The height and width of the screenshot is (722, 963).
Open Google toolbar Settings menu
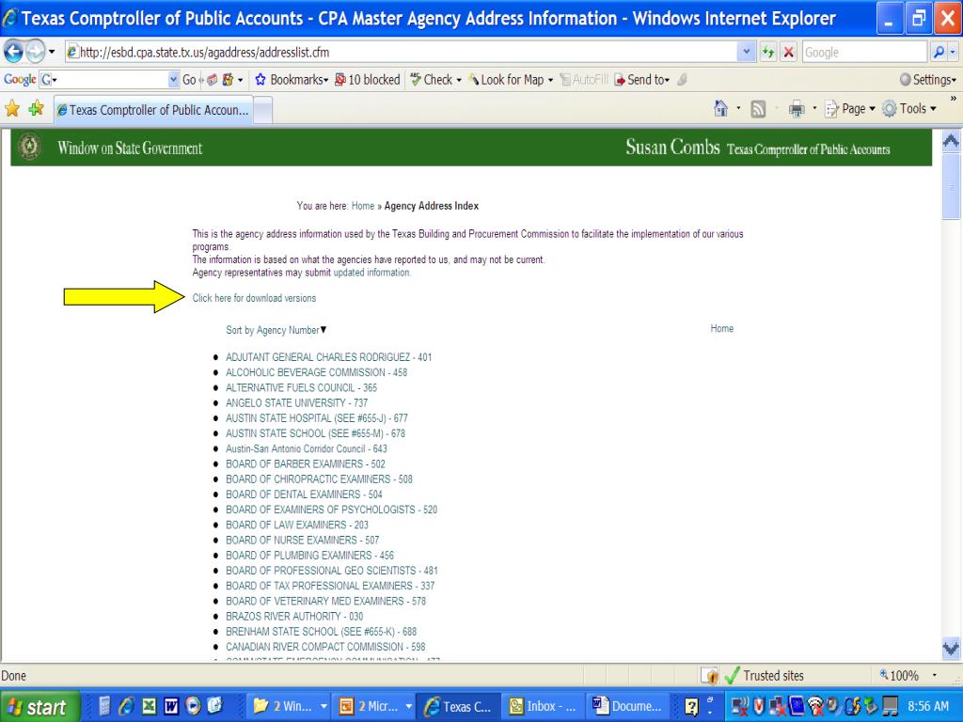(928, 79)
